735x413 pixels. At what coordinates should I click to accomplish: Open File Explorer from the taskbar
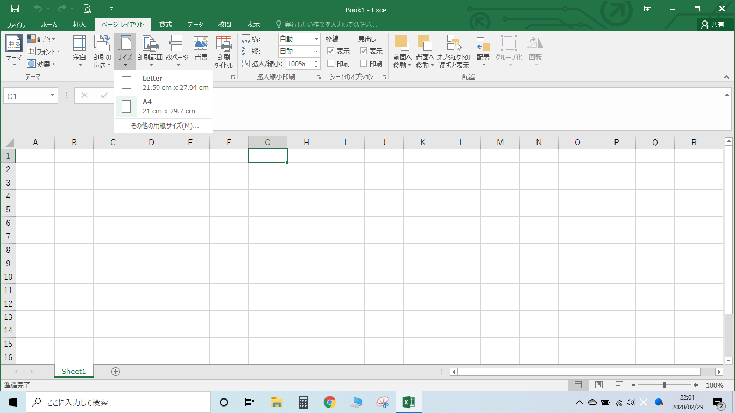277,402
